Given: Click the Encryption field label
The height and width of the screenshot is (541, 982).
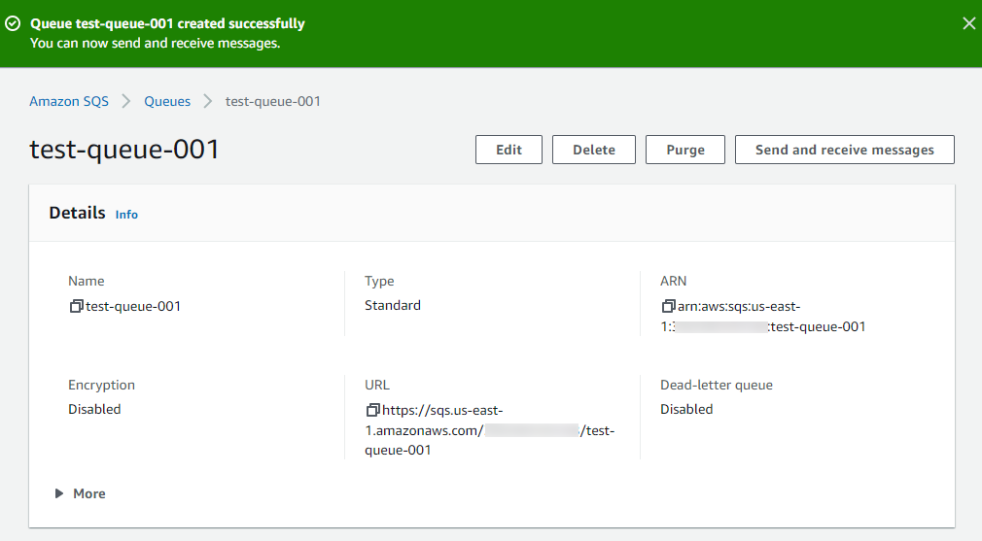Looking at the screenshot, I should pos(101,386).
